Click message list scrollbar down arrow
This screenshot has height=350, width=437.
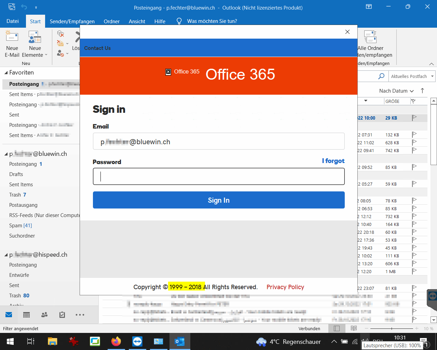[x=434, y=320]
